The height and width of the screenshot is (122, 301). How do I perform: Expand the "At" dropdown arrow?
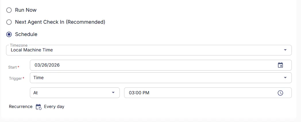[113, 93]
